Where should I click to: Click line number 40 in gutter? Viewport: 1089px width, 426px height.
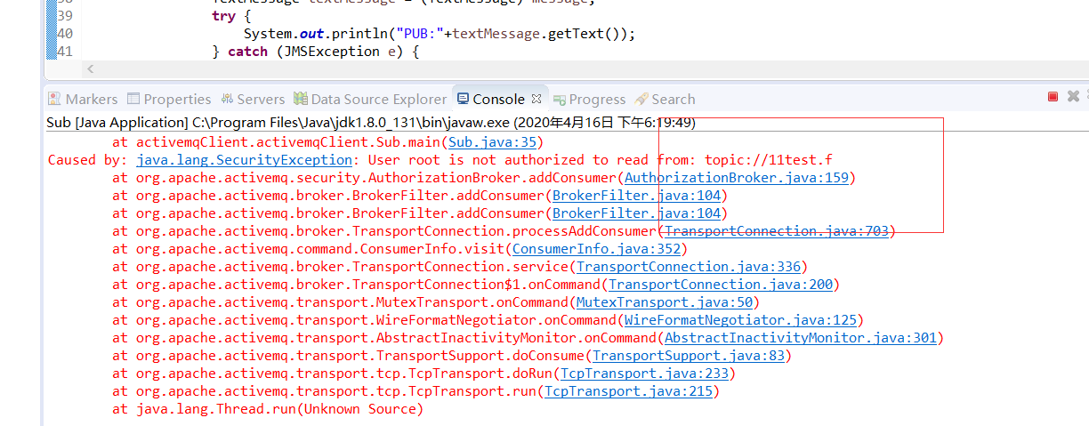point(64,34)
